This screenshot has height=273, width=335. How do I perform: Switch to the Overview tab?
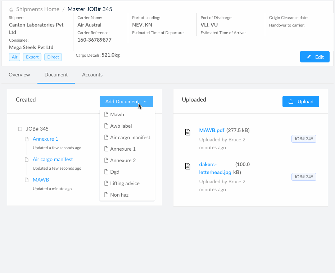click(x=19, y=75)
